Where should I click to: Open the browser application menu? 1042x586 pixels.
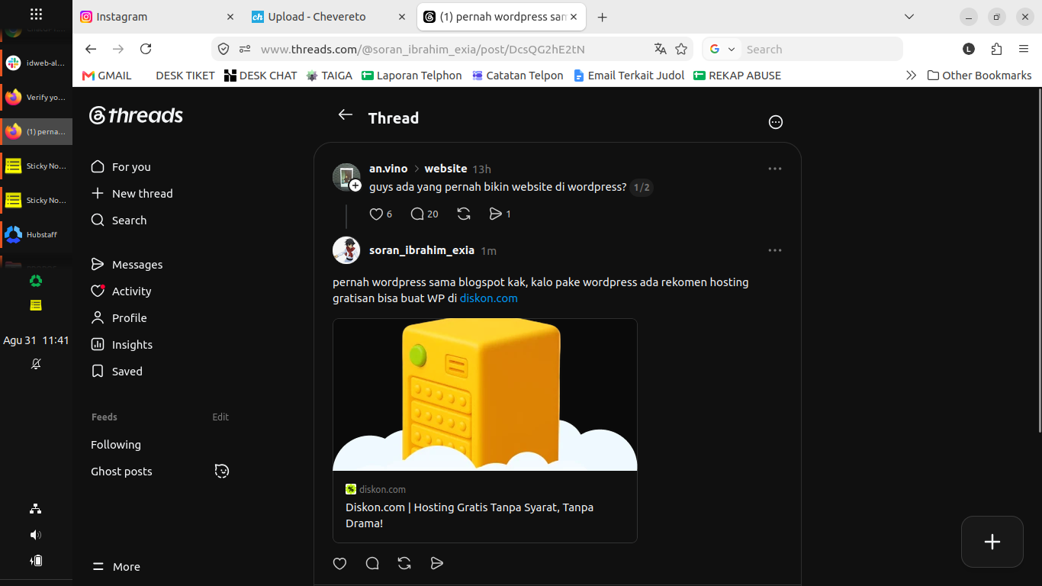pos(1024,49)
